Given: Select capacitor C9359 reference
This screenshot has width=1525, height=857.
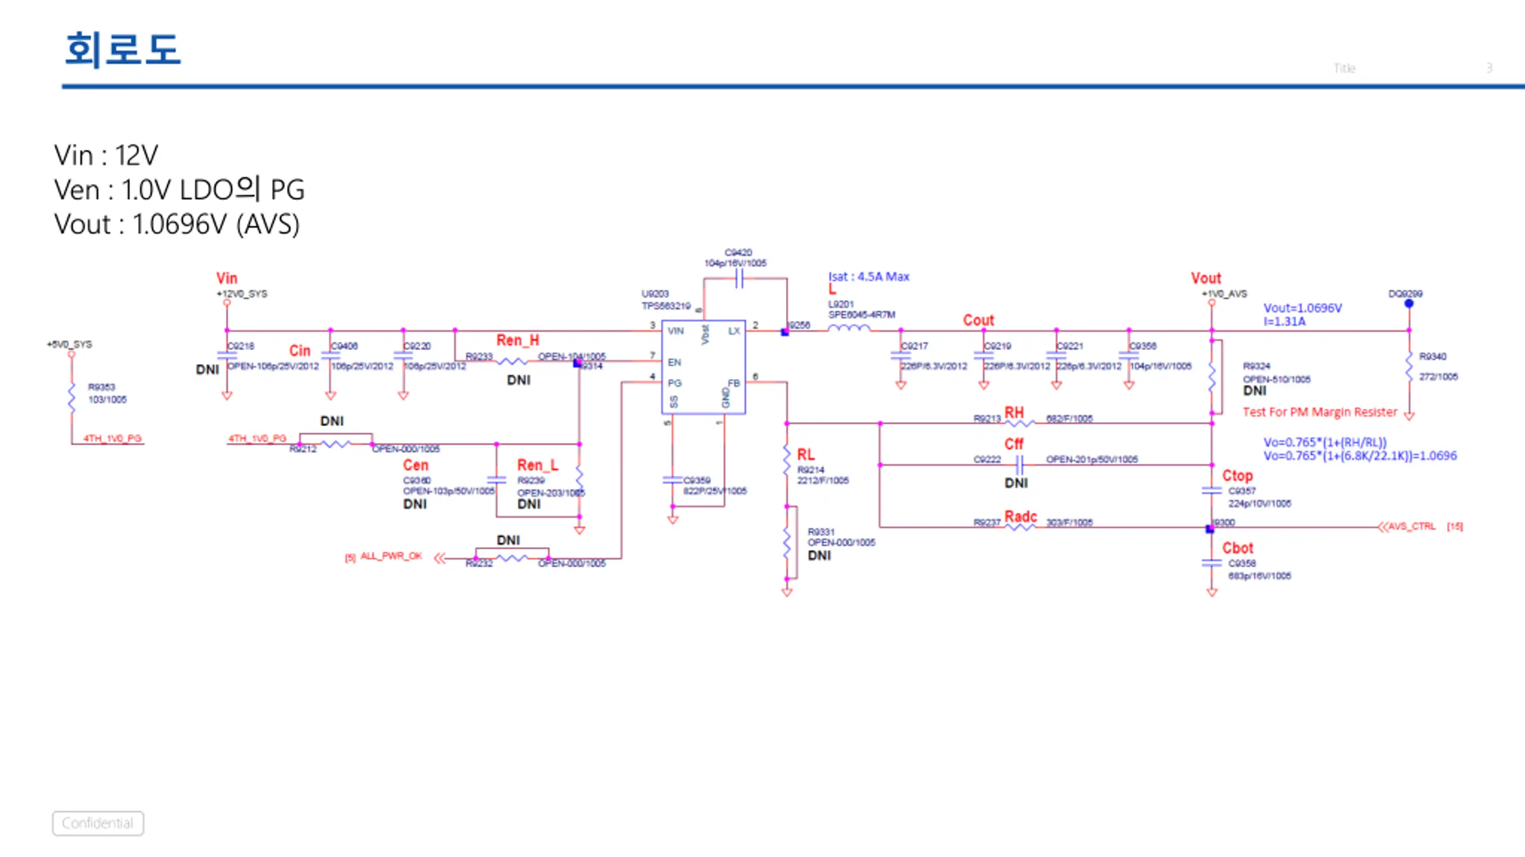Looking at the screenshot, I should (x=696, y=480).
